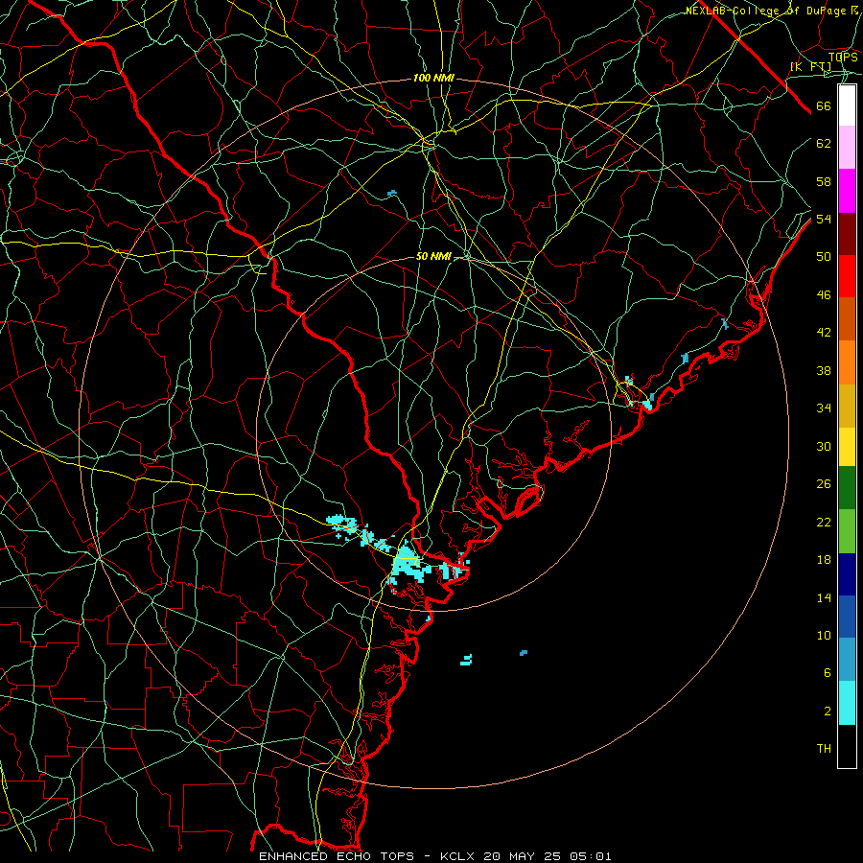
Task: Select the dark maroon legend swatch
Action: coord(847,234)
